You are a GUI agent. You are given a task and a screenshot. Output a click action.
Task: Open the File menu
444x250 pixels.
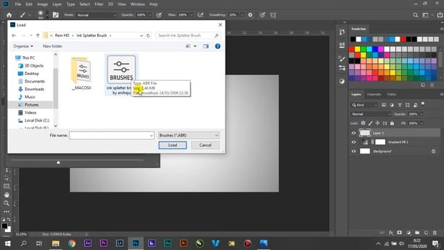point(18,4)
